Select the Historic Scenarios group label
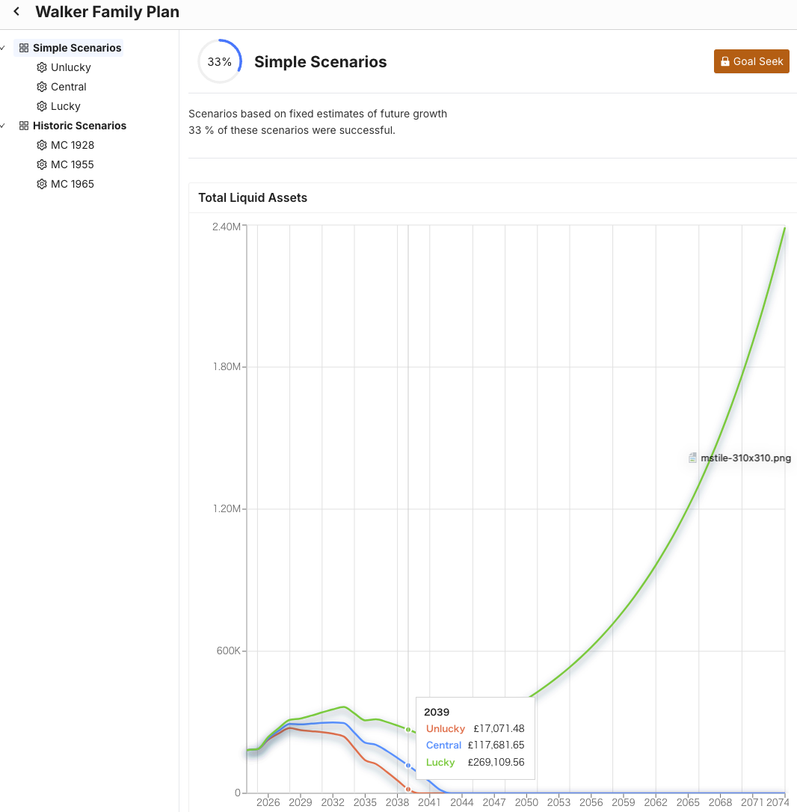Screen dimensions: 797x812 [x=79, y=126]
